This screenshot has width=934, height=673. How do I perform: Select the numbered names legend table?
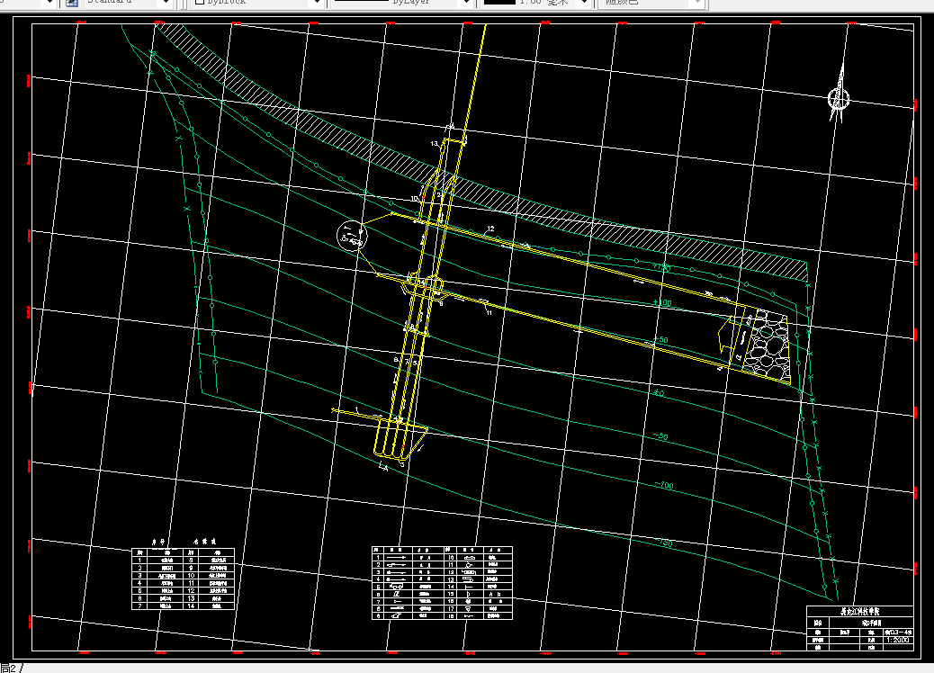click(x=183, y=579)
